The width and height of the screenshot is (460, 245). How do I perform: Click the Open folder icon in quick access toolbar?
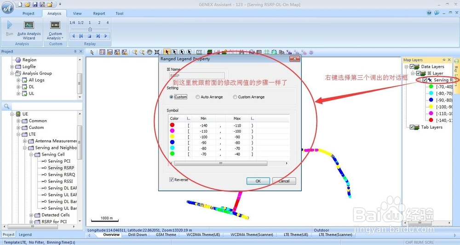[x=27, y=5]
